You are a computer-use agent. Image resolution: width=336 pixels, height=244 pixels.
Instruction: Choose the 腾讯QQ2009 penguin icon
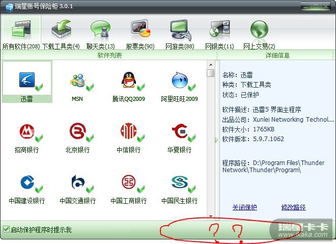(x=129, y=80)
